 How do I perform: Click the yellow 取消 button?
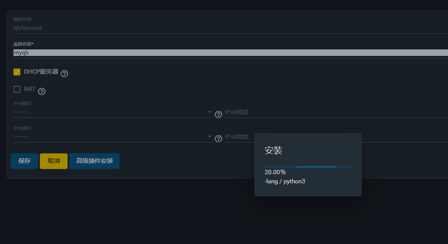coord(54,161)
